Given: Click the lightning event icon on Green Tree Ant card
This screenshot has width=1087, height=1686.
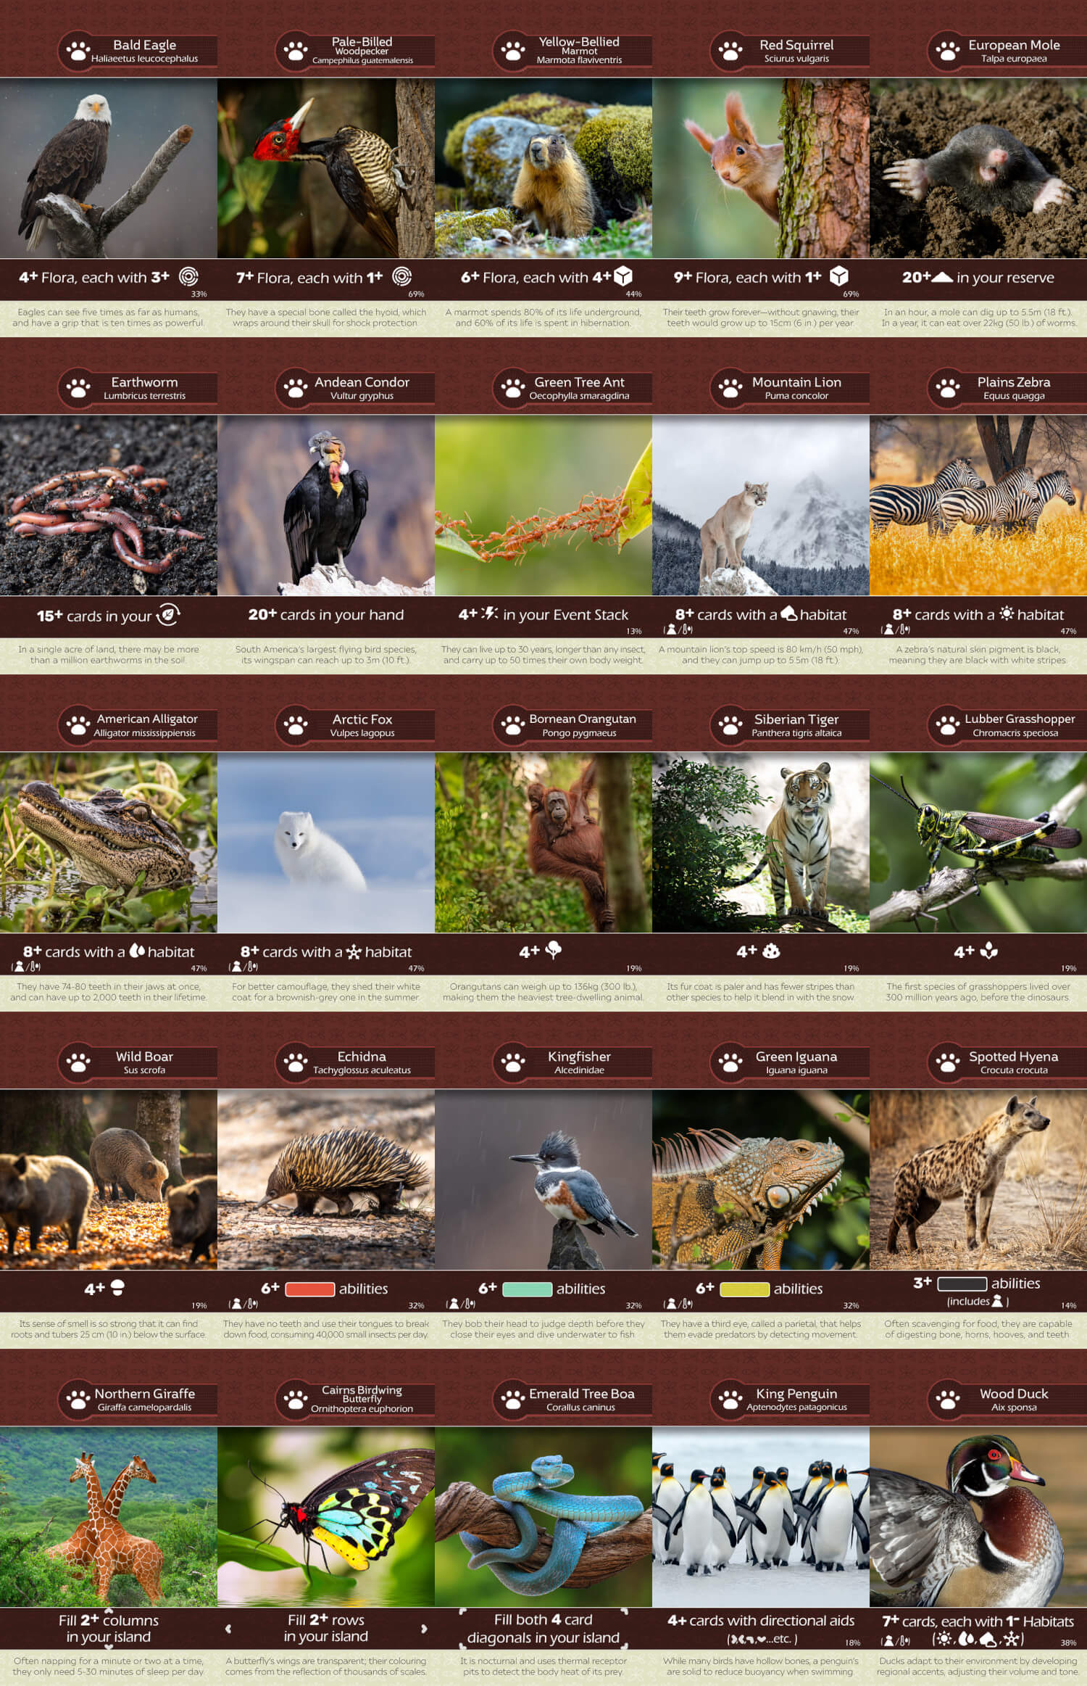Looking at the screenshot, I should pyautogui.click(x=489, y=614).
